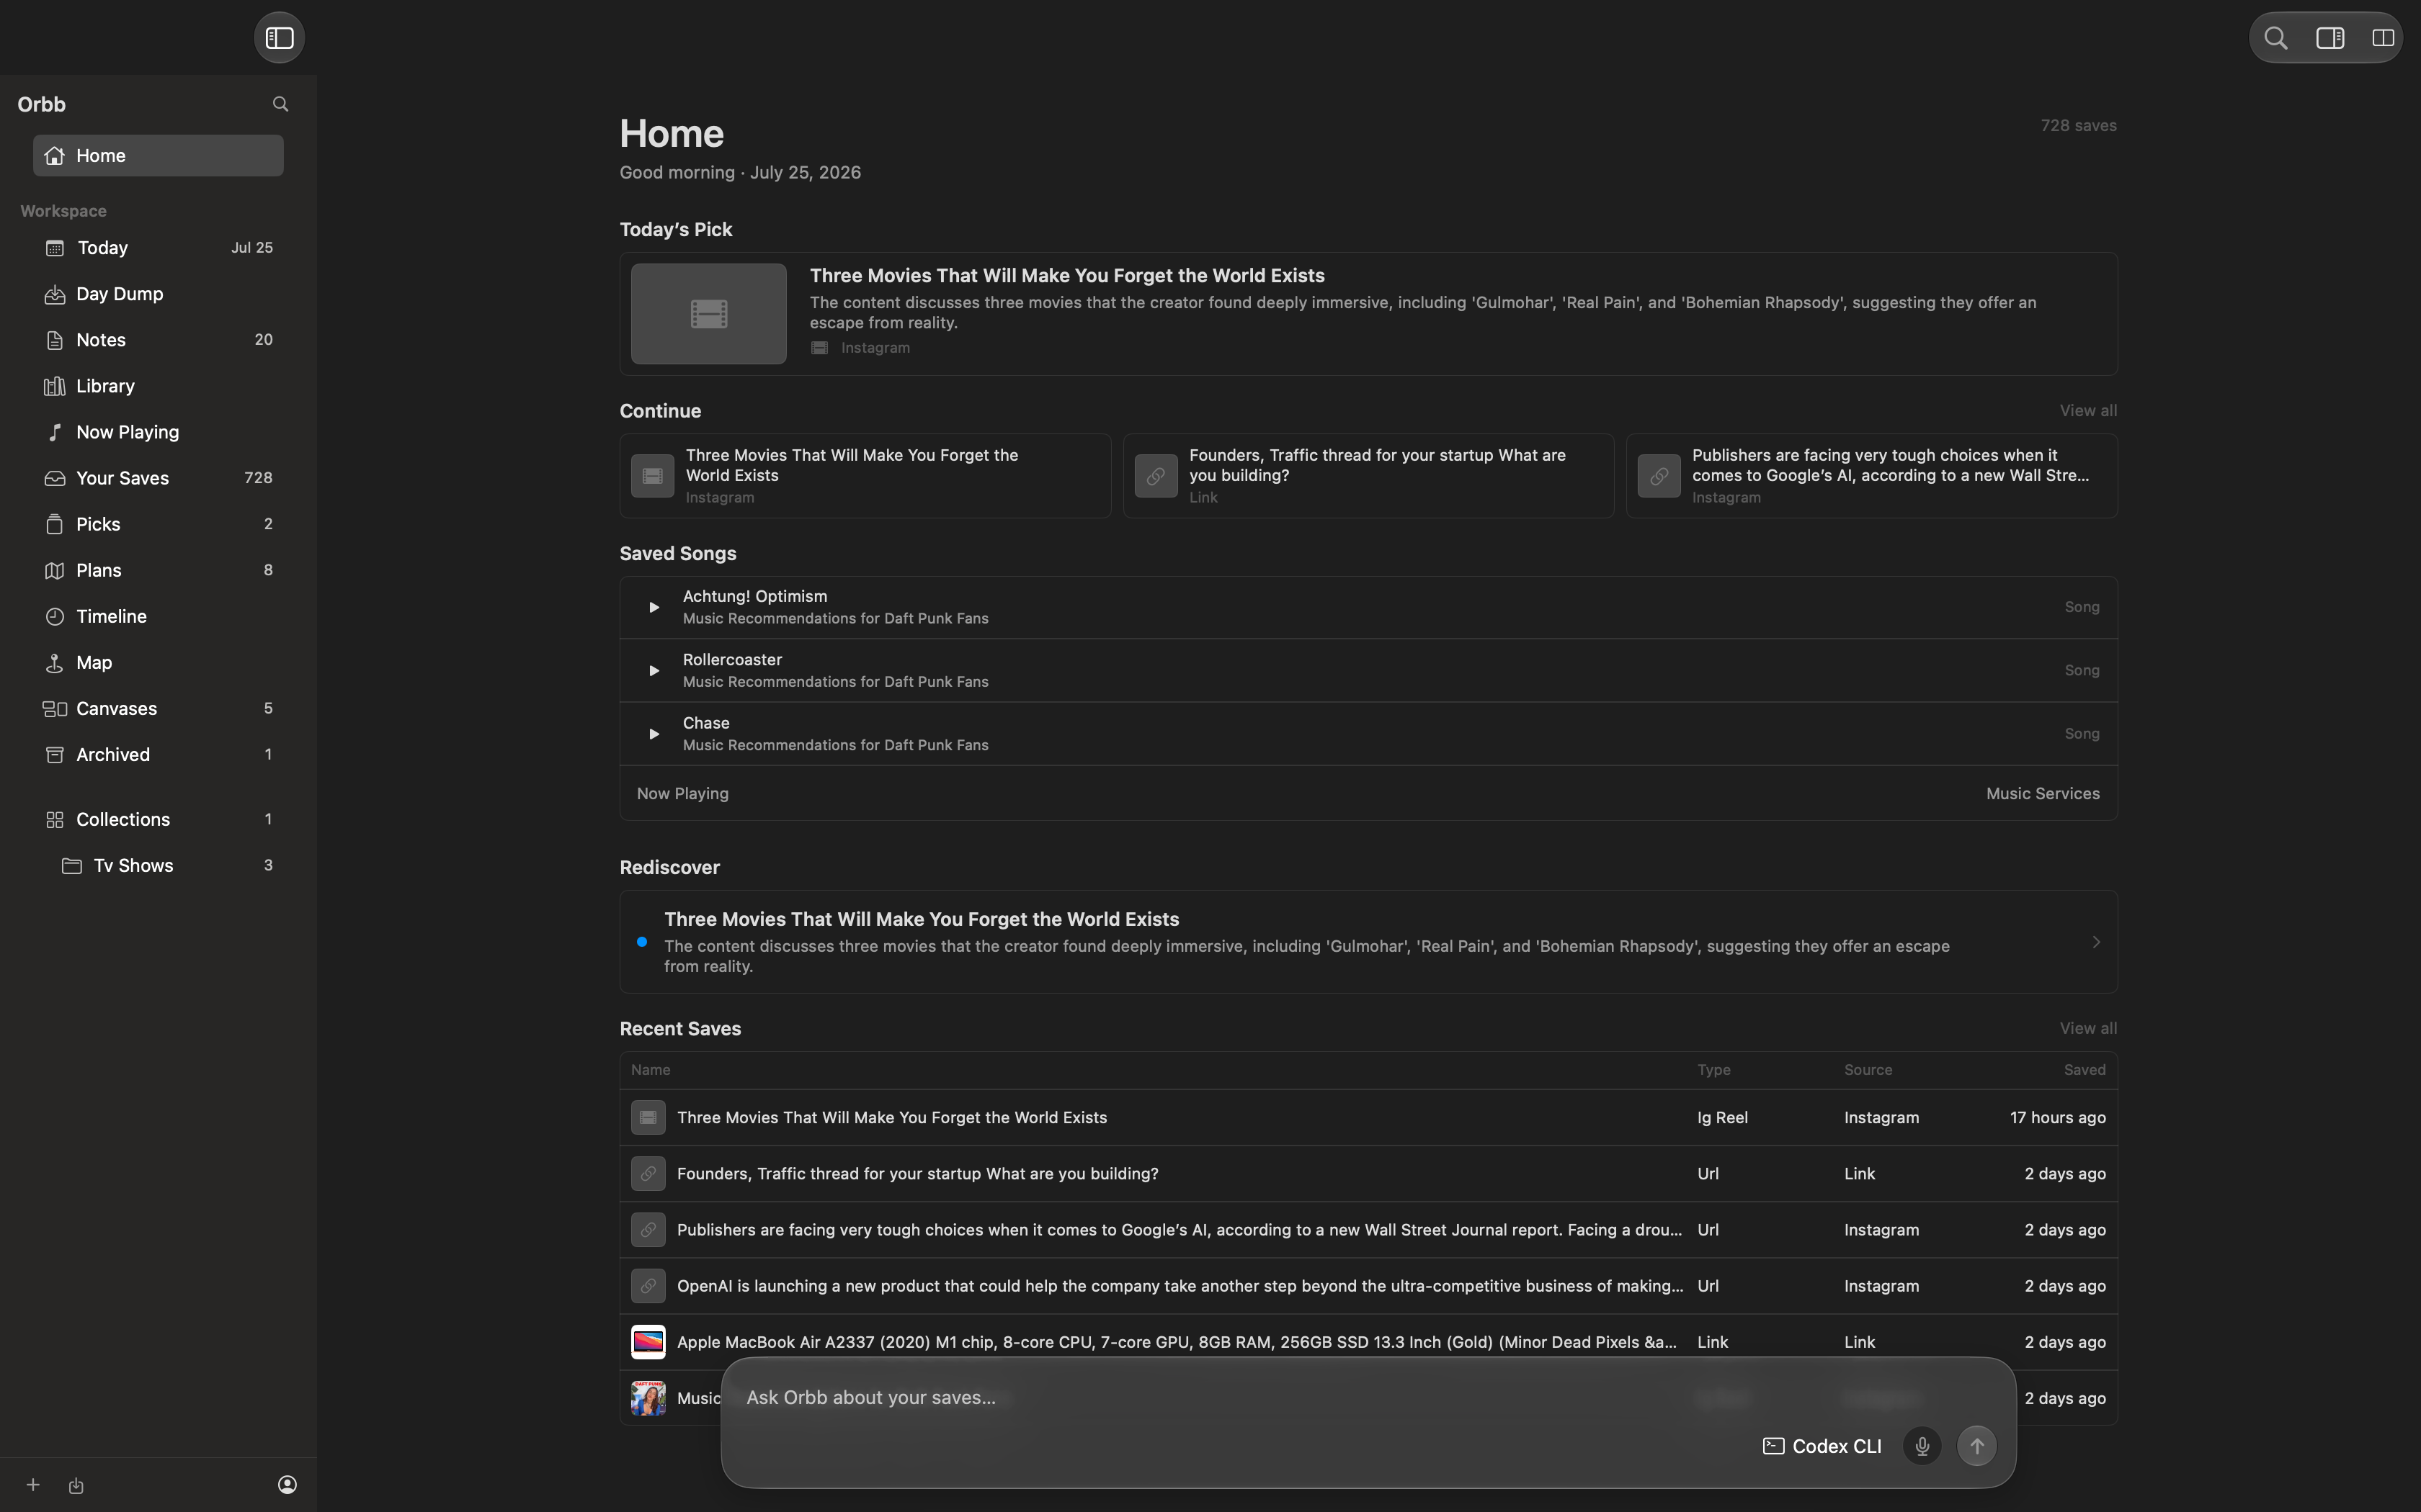The height and width of the screenshot is (1512, 2421).
Task: Click the Map pin icon
Action: click(55, 663)
